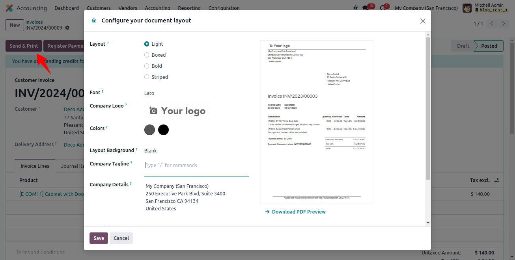
Task: Go to the previous record arrow
Action: tap(492, 24)
